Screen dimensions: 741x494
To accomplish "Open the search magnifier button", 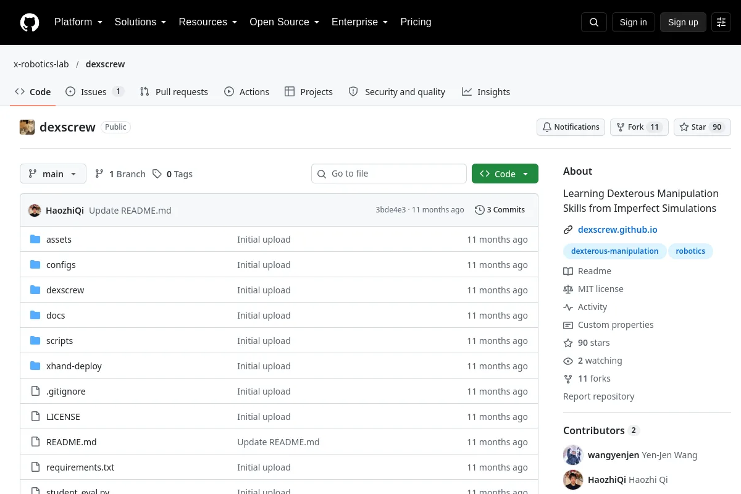I will (x=594, y=22).
